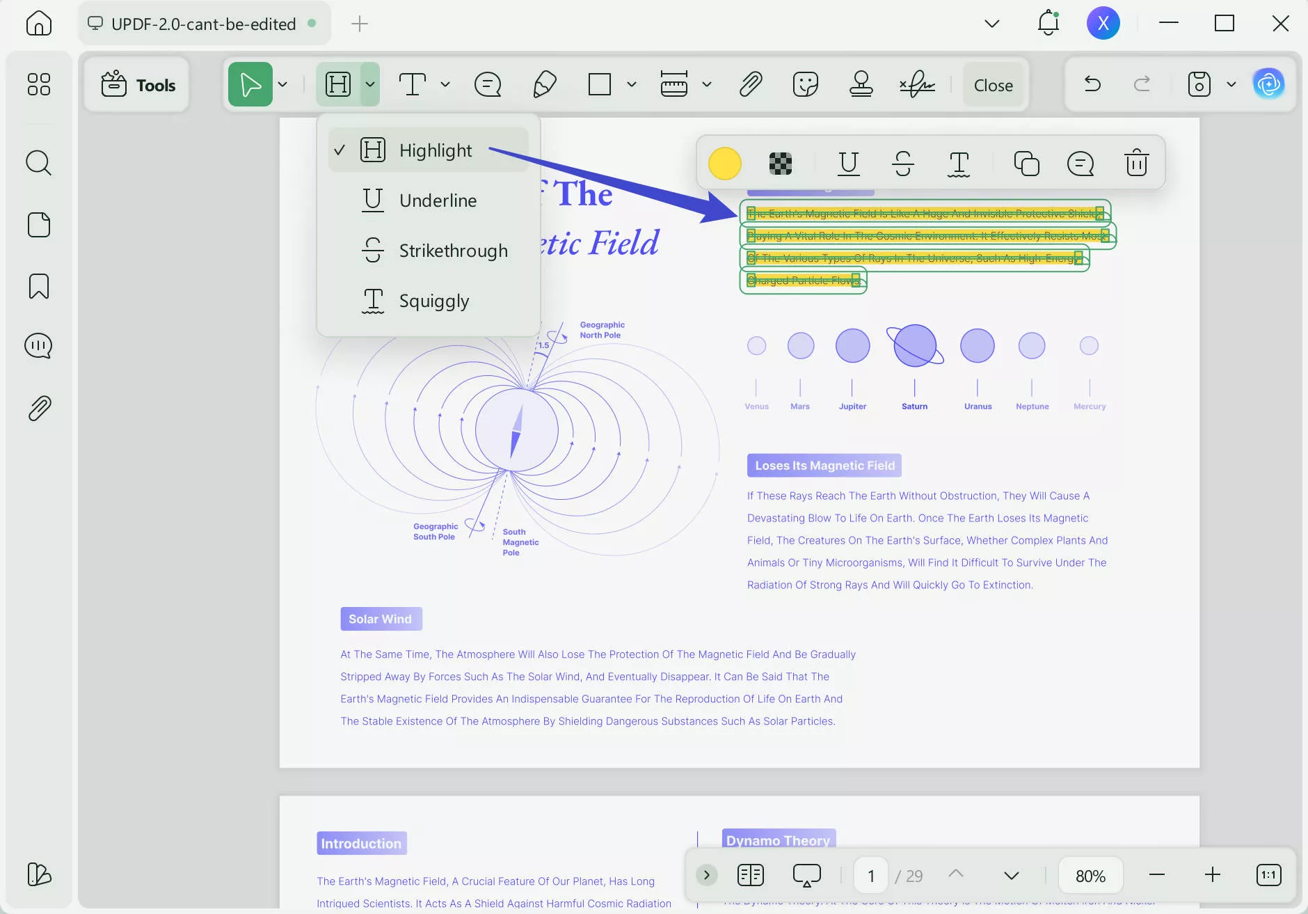Switch to the UPDF-2.0-cant-be-edited tab
Viewport: 1308px width, 914px height.
click(203, 23)
